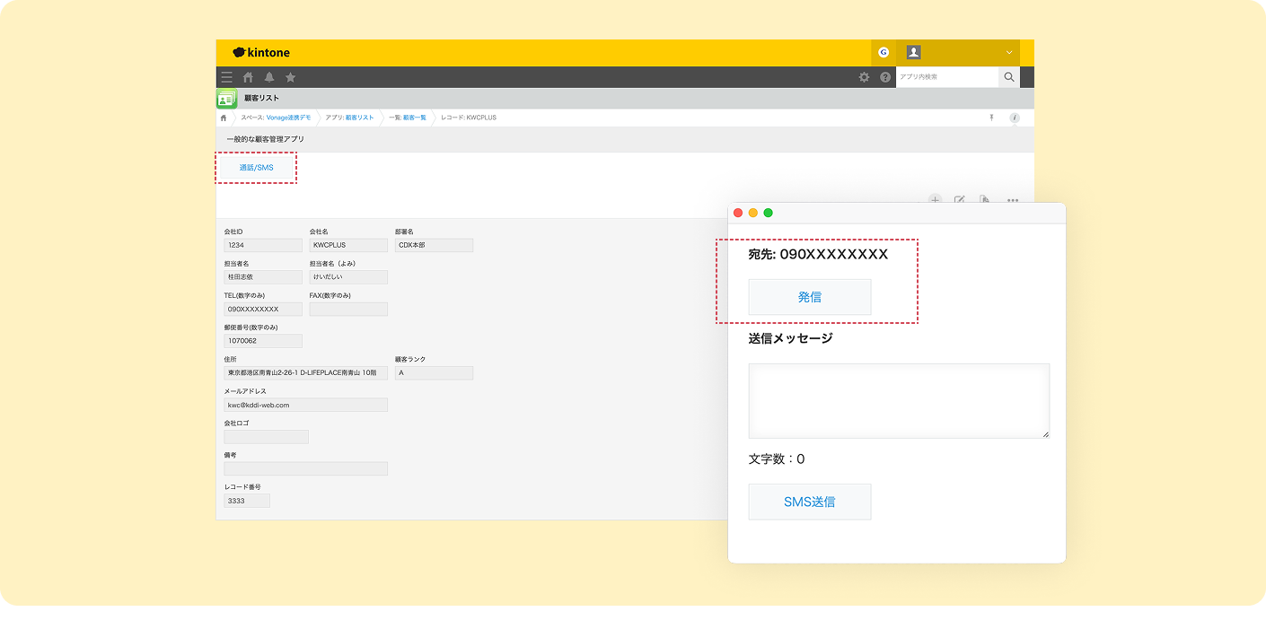
Task: Click the star bookmarks icon
Action: pos(290,77)
